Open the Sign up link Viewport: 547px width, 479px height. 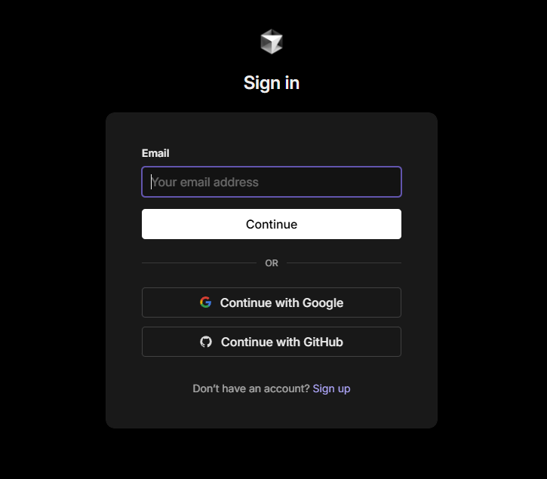[331, 388]
